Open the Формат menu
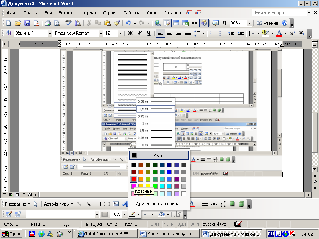 (x=89, y=13)
